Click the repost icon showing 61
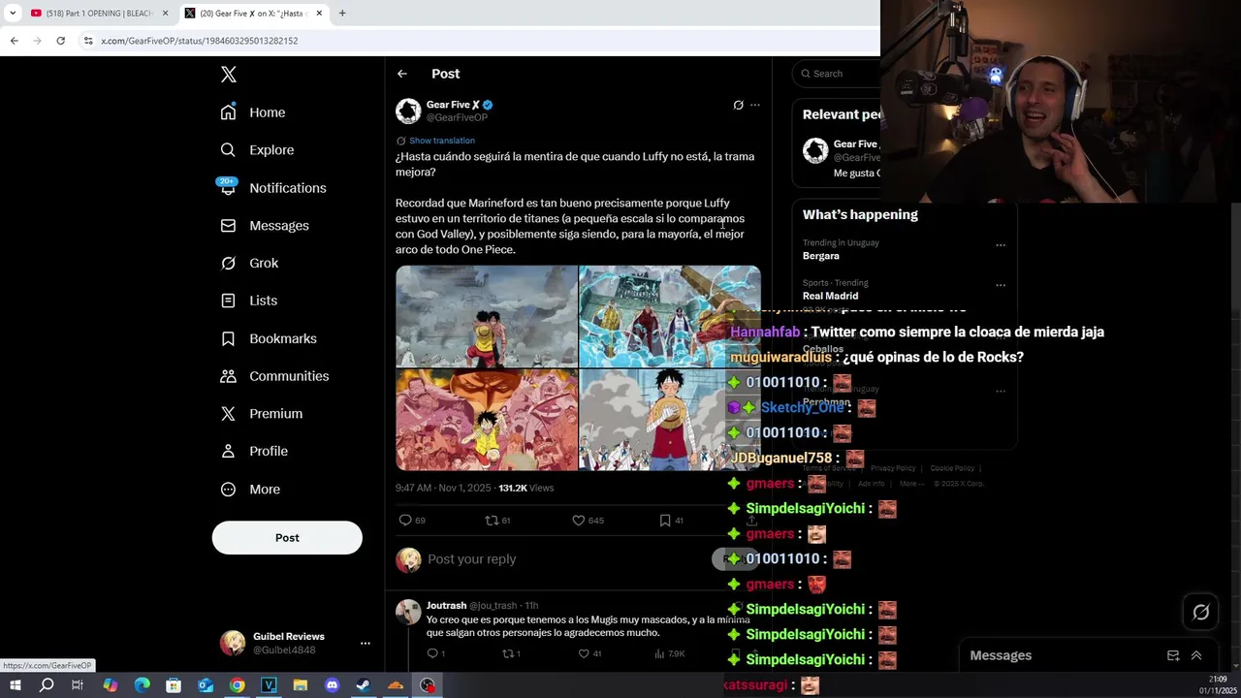 [492, 521]
